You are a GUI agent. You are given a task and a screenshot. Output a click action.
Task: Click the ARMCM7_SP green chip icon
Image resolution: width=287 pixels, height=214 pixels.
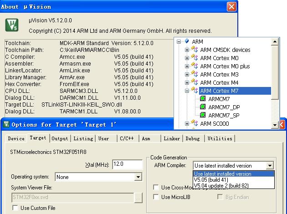click(203, 115)
